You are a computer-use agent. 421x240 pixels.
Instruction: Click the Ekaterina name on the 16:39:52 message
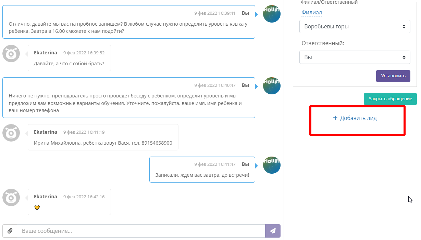pos(46,53)
